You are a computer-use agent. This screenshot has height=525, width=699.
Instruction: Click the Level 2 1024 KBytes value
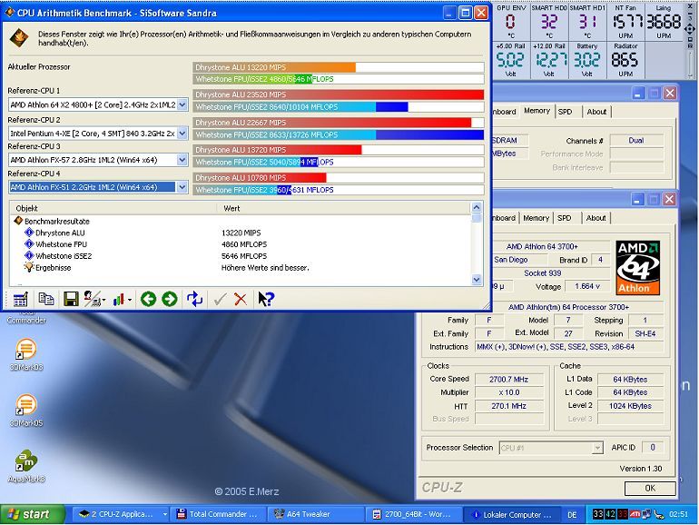(630, 406)
